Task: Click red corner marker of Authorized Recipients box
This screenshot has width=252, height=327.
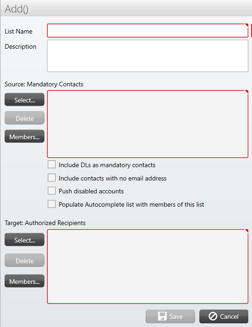Action: 246,231
